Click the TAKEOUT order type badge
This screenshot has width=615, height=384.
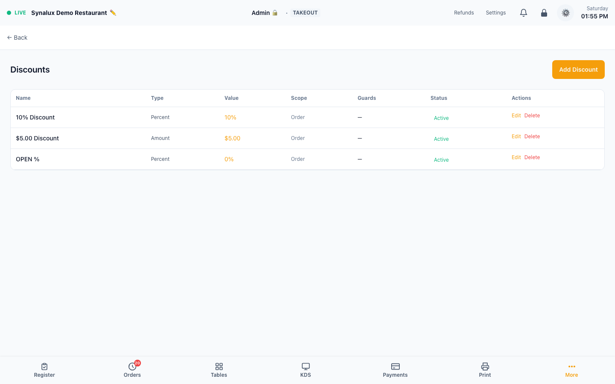click(305, 13)
